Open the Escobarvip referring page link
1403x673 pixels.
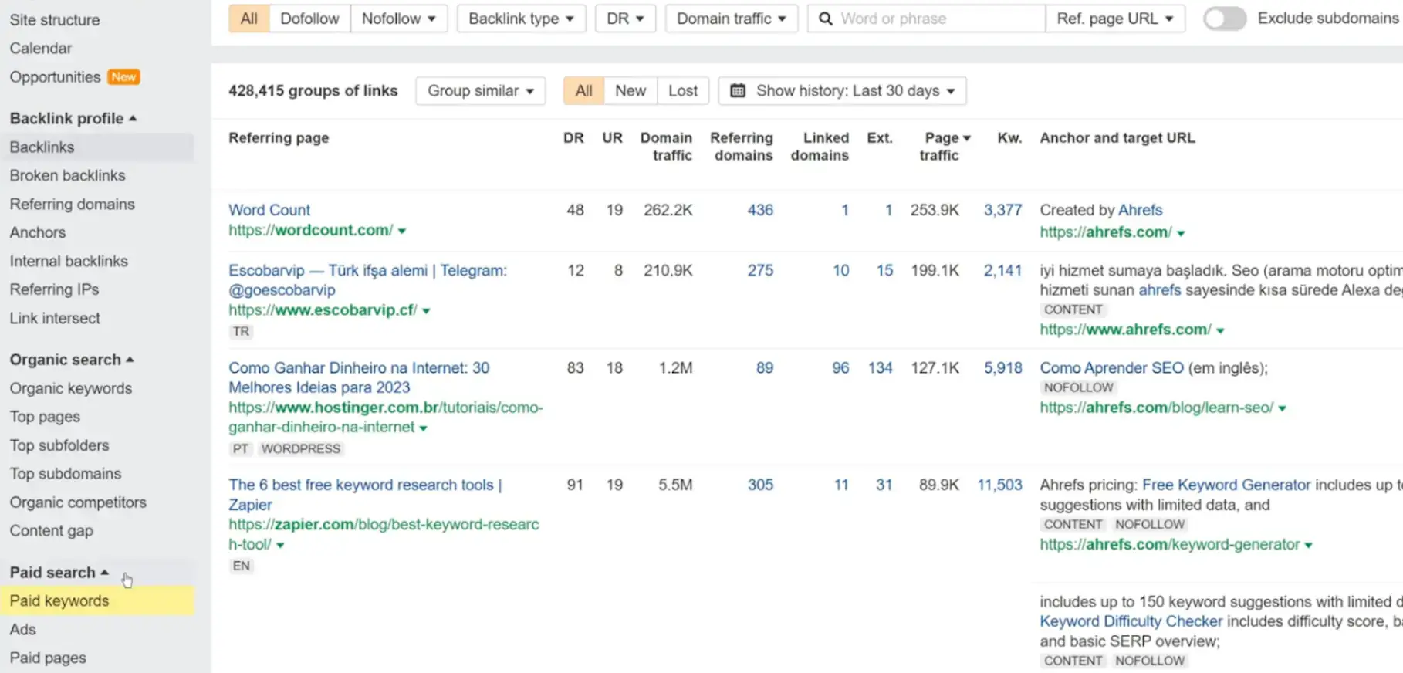pos(367,280)
